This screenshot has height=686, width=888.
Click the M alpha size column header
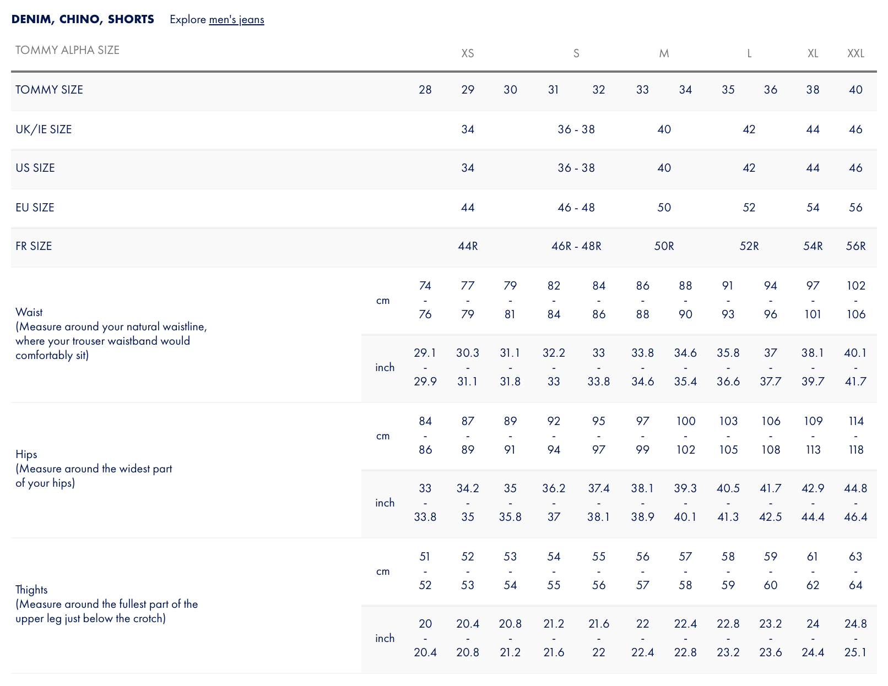[664, 53]
